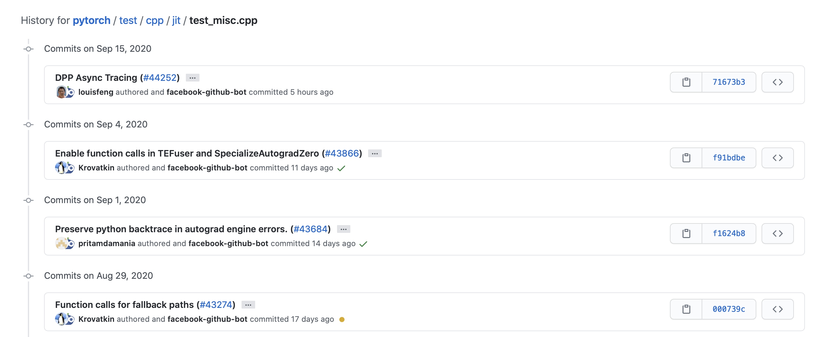The image size is (836, 337).
Task: View the pending status dot on commit 000739c
Action: point(342,320)
